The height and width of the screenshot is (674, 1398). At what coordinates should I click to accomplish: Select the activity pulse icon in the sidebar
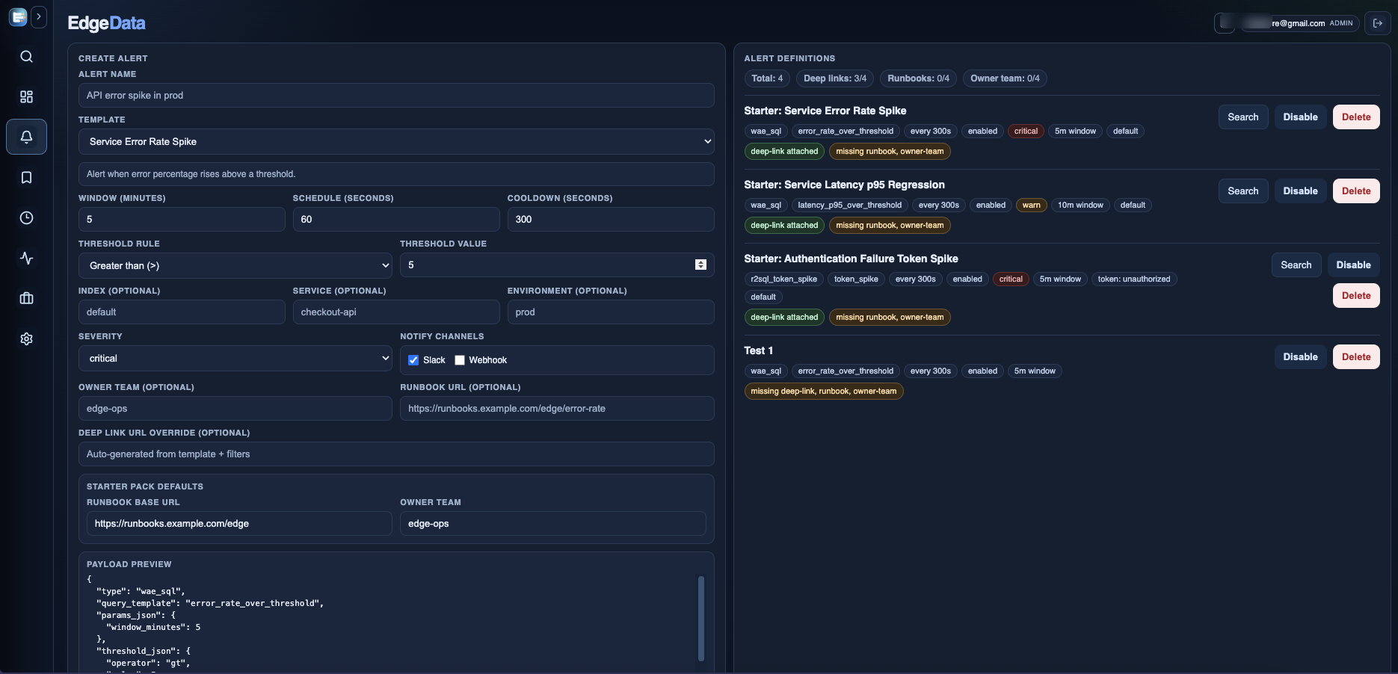(26, 258)
